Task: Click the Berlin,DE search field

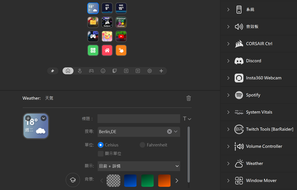Action: pyautogui.click(x=139, y=132)
